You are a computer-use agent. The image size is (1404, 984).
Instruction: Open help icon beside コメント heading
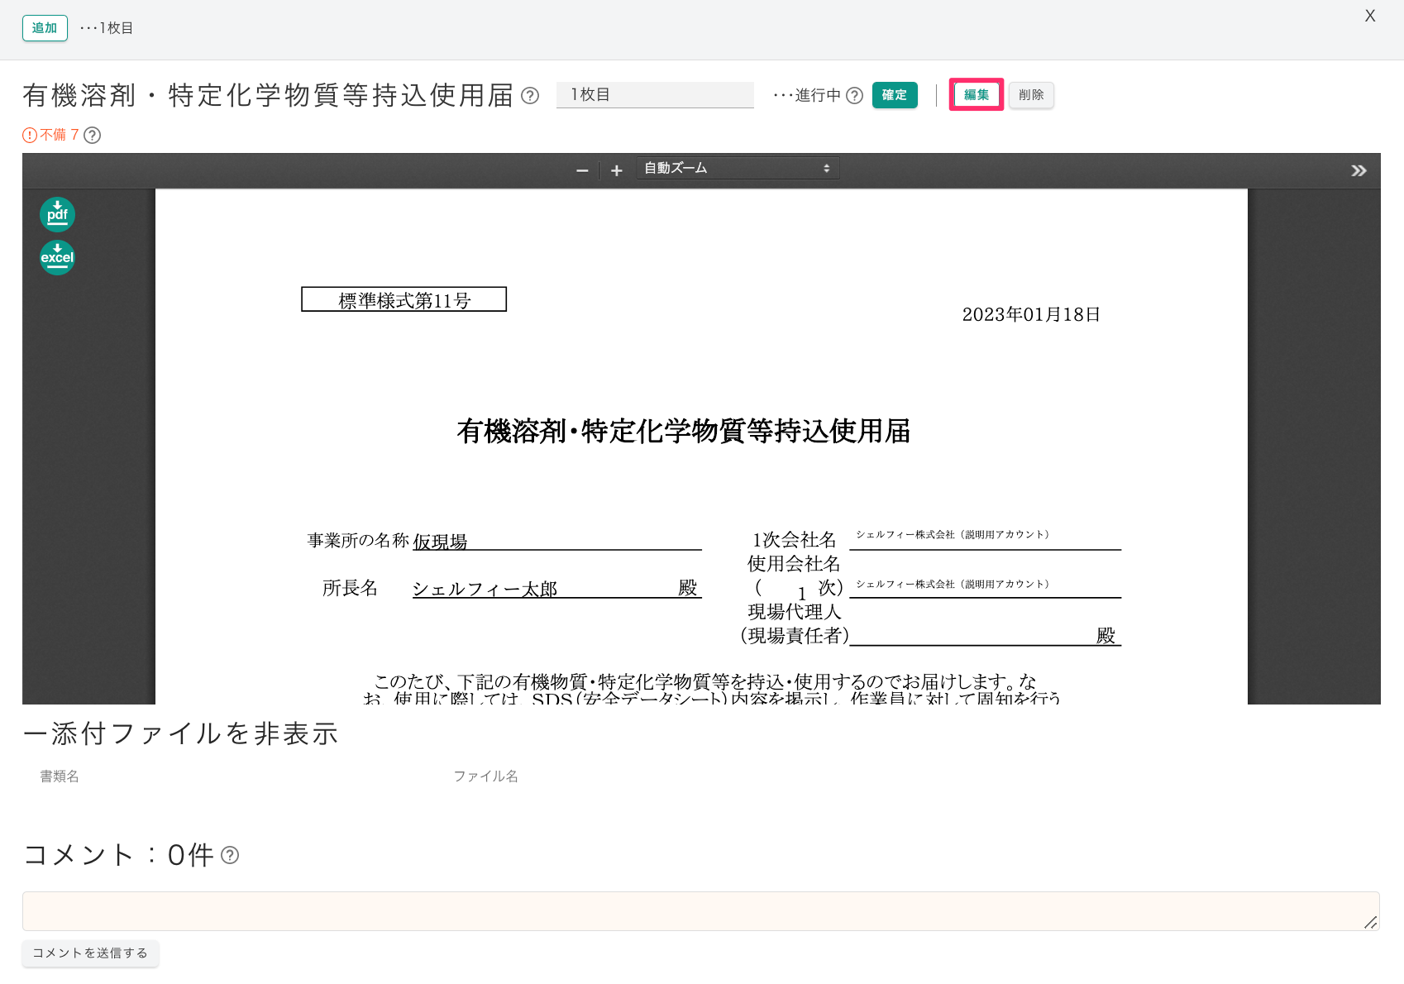pyautogui.click(x=231, y=856)
